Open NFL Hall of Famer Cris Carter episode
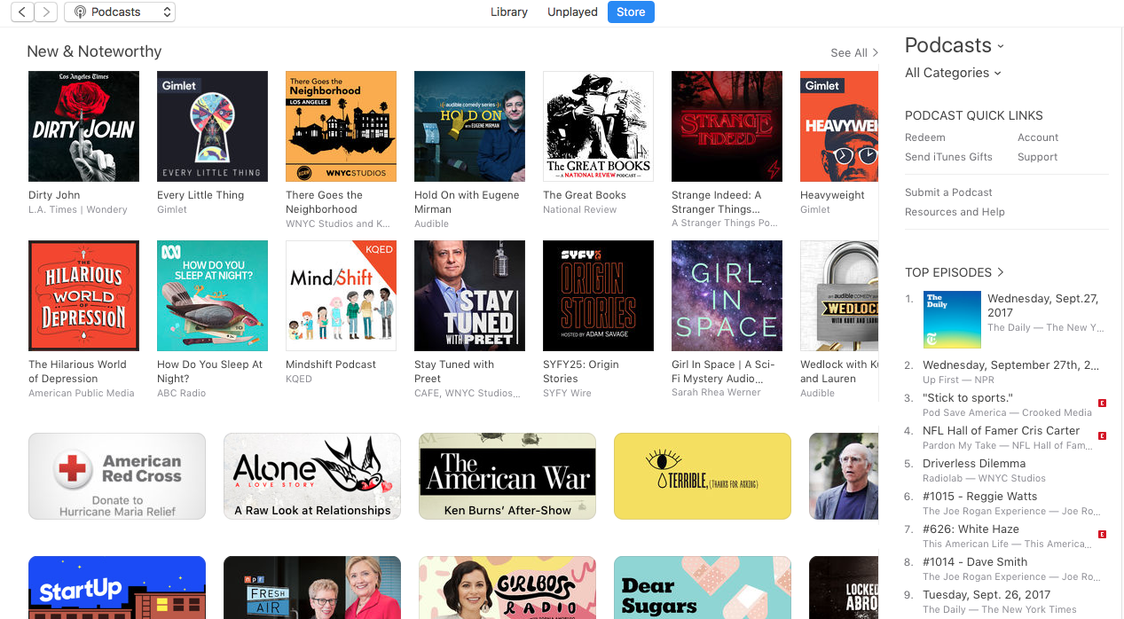 [x=1002, y=430]
